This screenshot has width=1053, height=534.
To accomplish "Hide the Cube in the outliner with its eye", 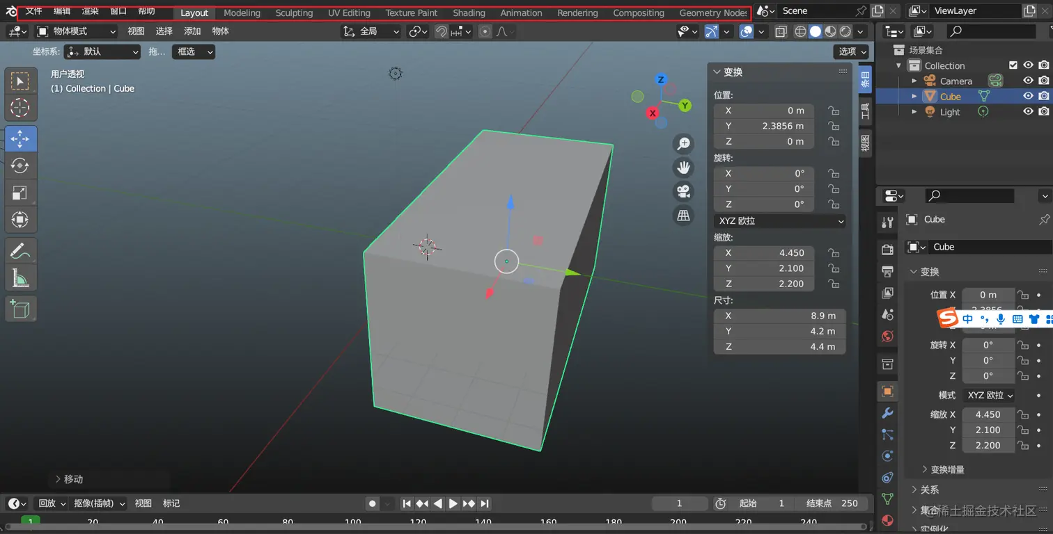I will click(1027, 96).
